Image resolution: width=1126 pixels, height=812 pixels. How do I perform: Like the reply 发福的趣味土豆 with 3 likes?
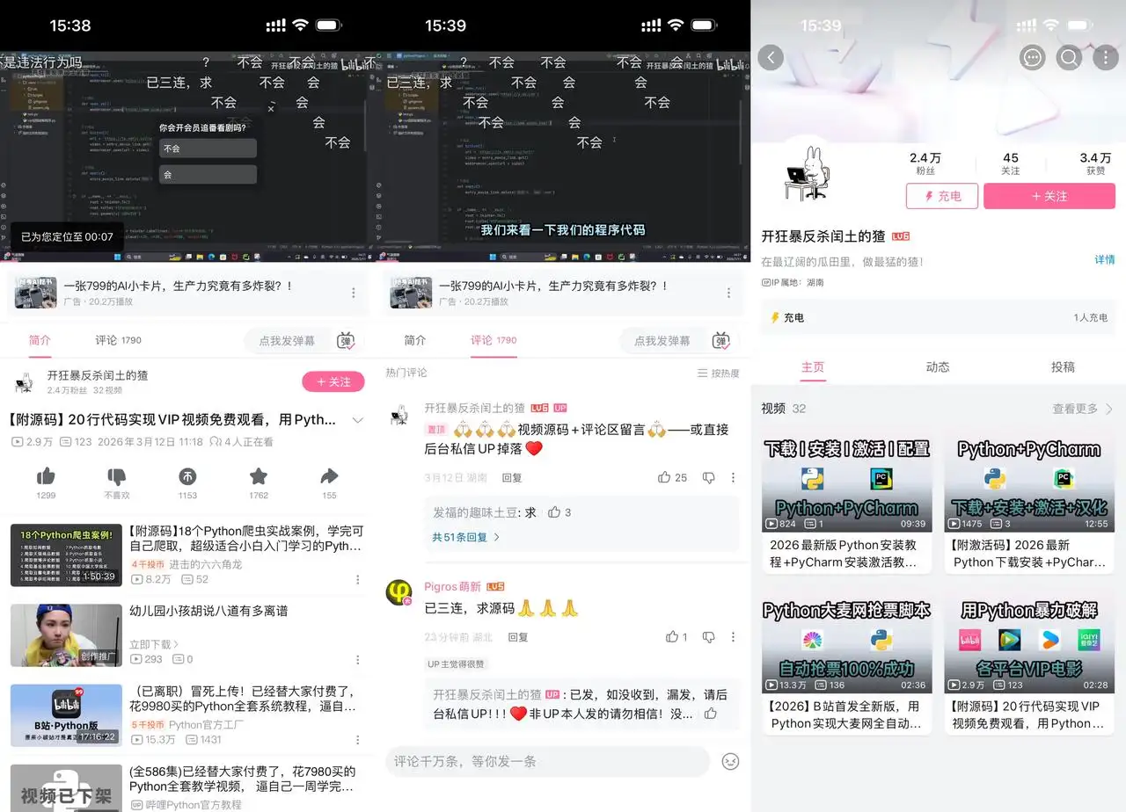coord(554,511)
